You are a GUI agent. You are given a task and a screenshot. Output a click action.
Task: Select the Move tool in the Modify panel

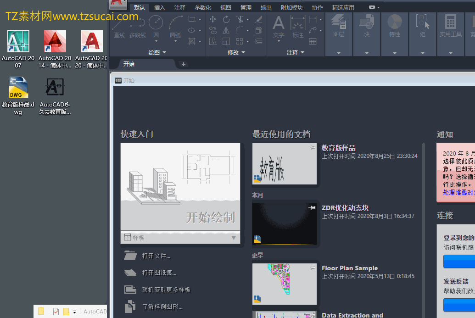click(212, 19)
